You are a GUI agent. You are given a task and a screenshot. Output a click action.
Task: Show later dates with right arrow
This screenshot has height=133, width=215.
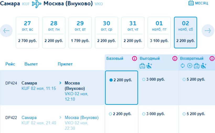(x=208, y=31)
